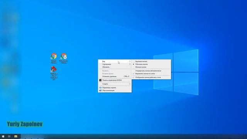The height and width of the screenshot is (139, 247).
Task: Toggle Отображать значки рабочего стола
Action: [151, 77]
